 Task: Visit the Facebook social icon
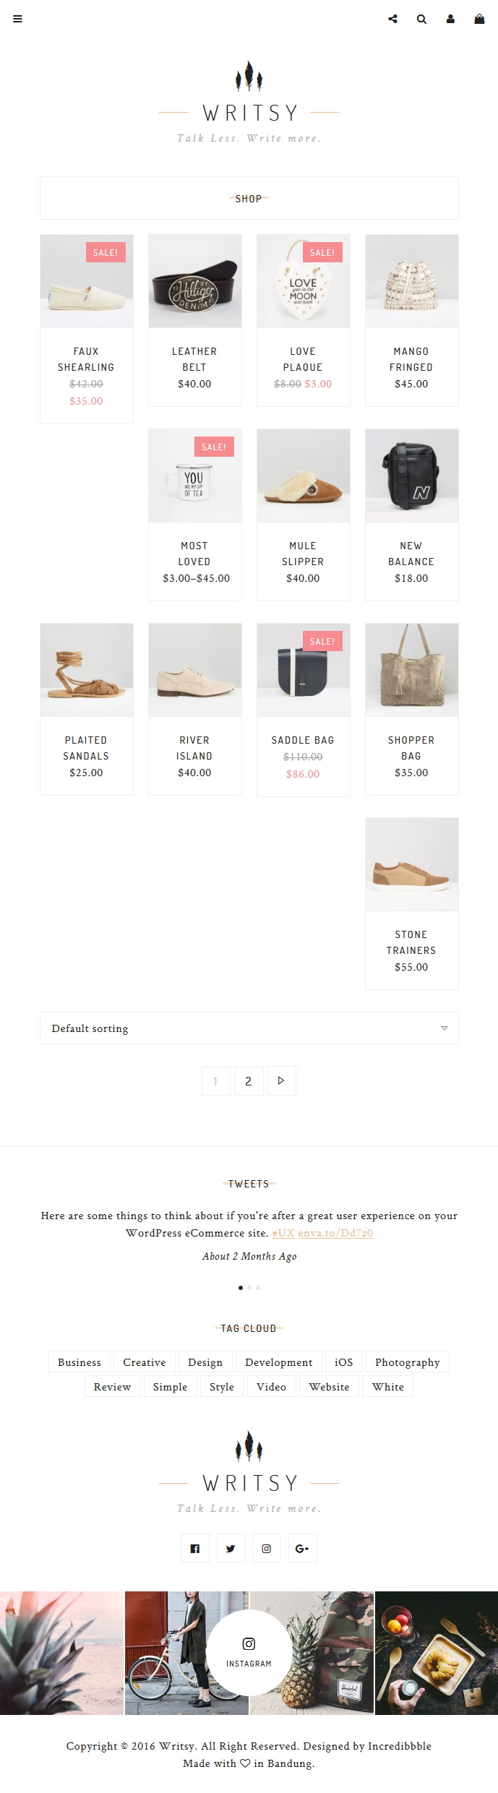pos(195,1548)
